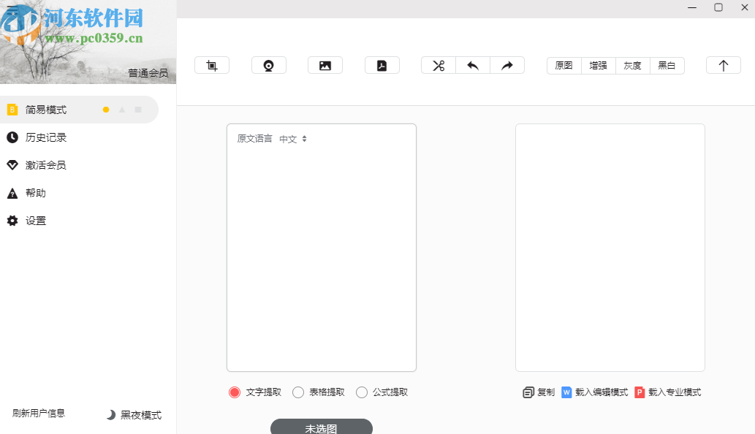Select the screenshot capture tool
The width and height of the screenshot is (755, 434).
tap(211, 65)
